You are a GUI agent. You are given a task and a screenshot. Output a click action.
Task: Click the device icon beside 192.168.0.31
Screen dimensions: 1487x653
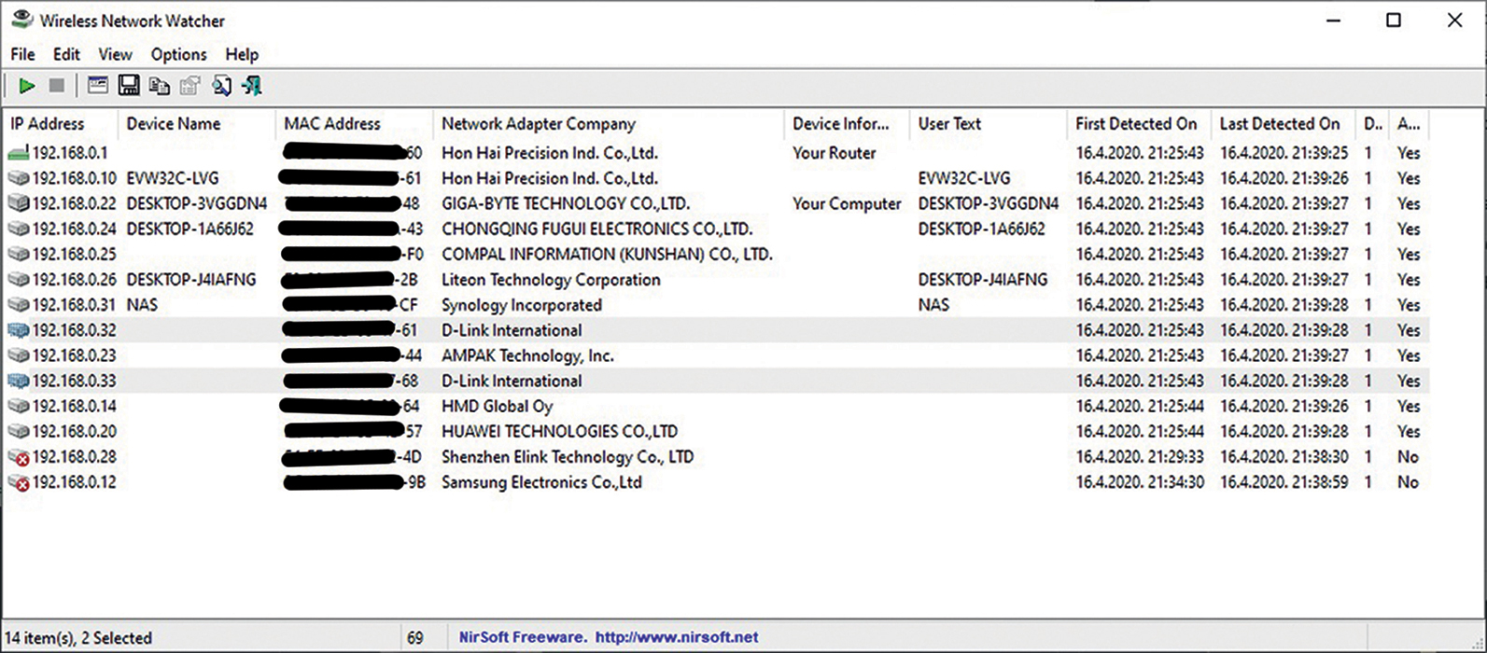[x=19, y=304]
